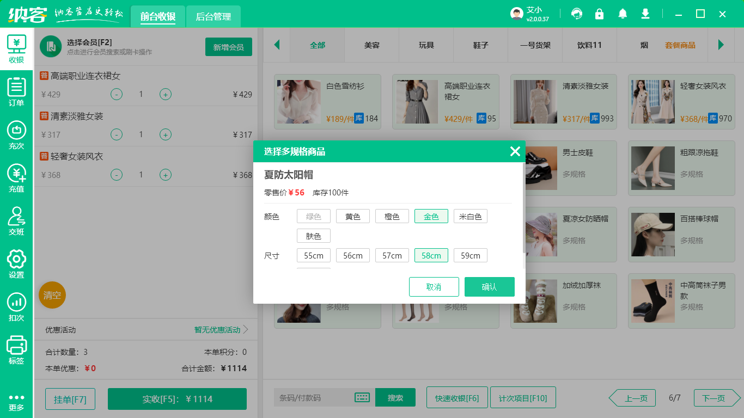
Task: Select the 全部 category tab
Action: pyautogui.click(x=318, y=45)
